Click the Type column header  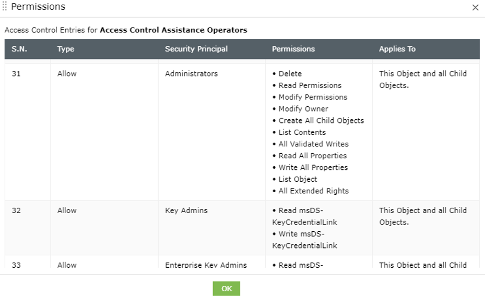pyautogui.click(x=66, y=49)
